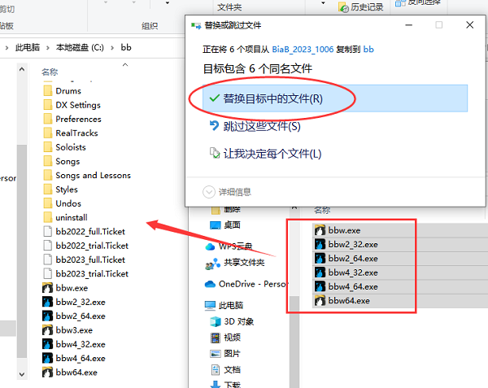Image resolution: width=488 pixels, height=388 pixels.
Task: Click left pane scroll down arrow
Action: tap(22, 374)
